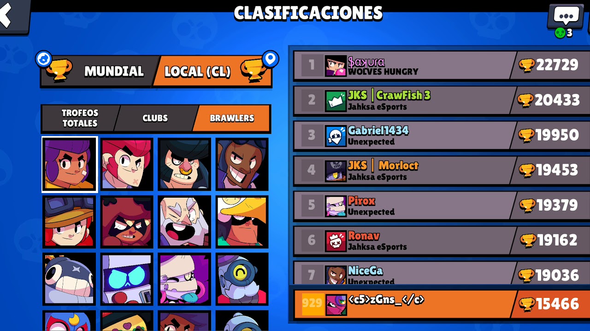Switch to LOCAL (CL) ranking
This screenshot has height=331, width=590.
213,71
